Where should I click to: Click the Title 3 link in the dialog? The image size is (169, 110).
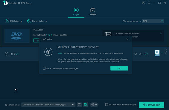pos(61,53)
